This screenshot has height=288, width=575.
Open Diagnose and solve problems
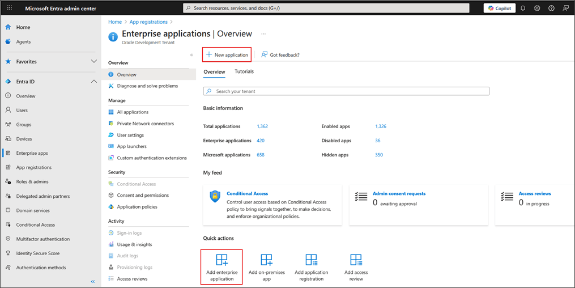(147, 86)
